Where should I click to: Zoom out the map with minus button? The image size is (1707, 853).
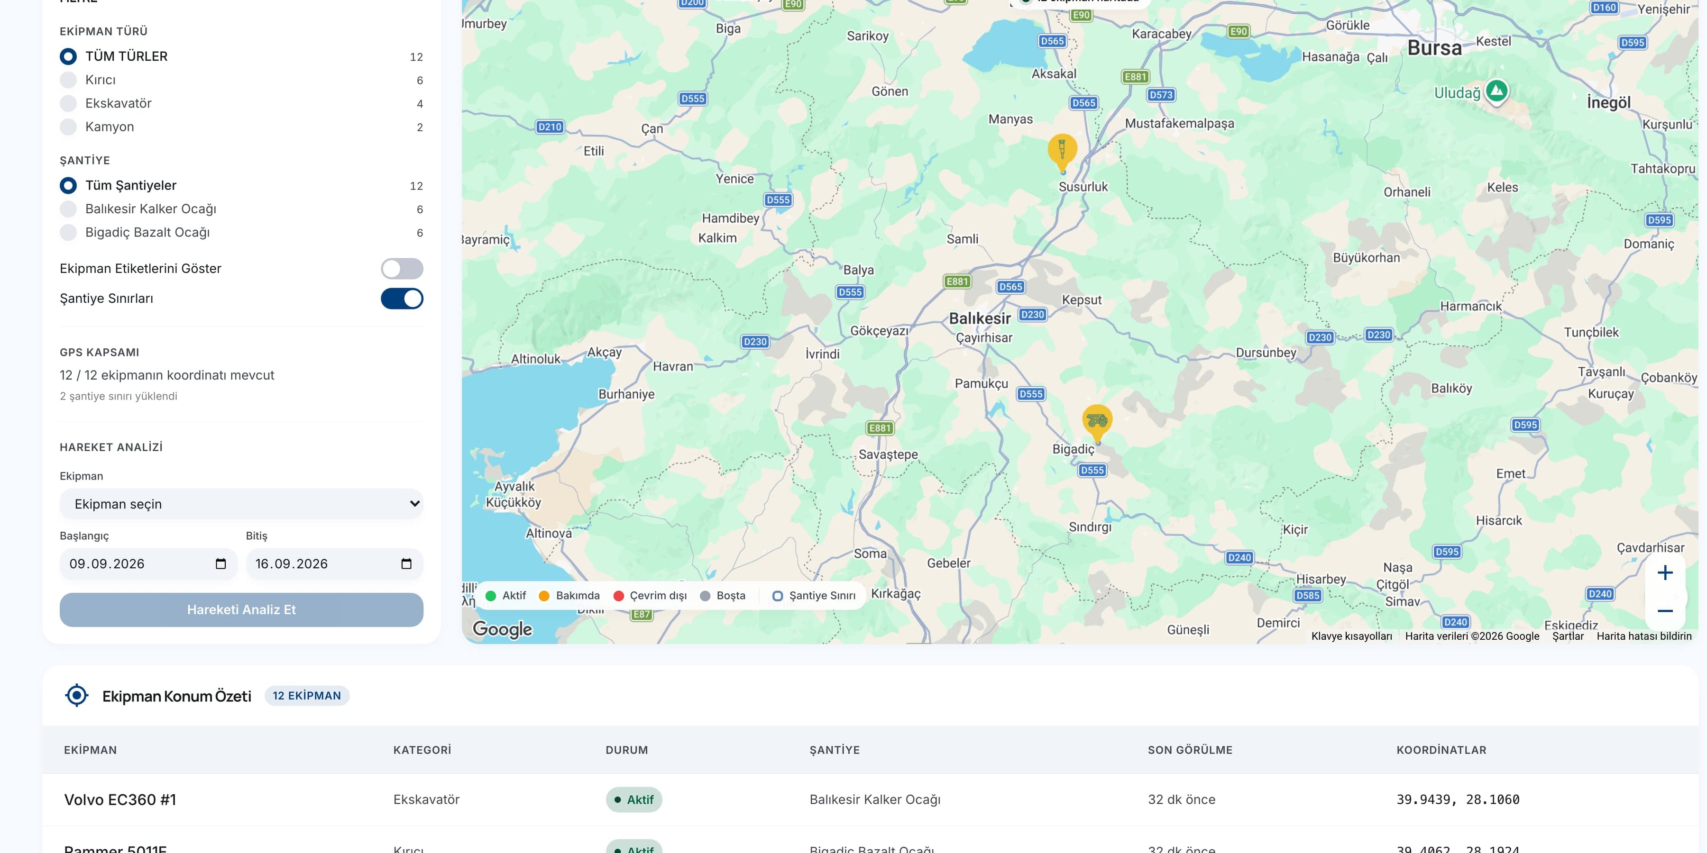click(1665, 611)
